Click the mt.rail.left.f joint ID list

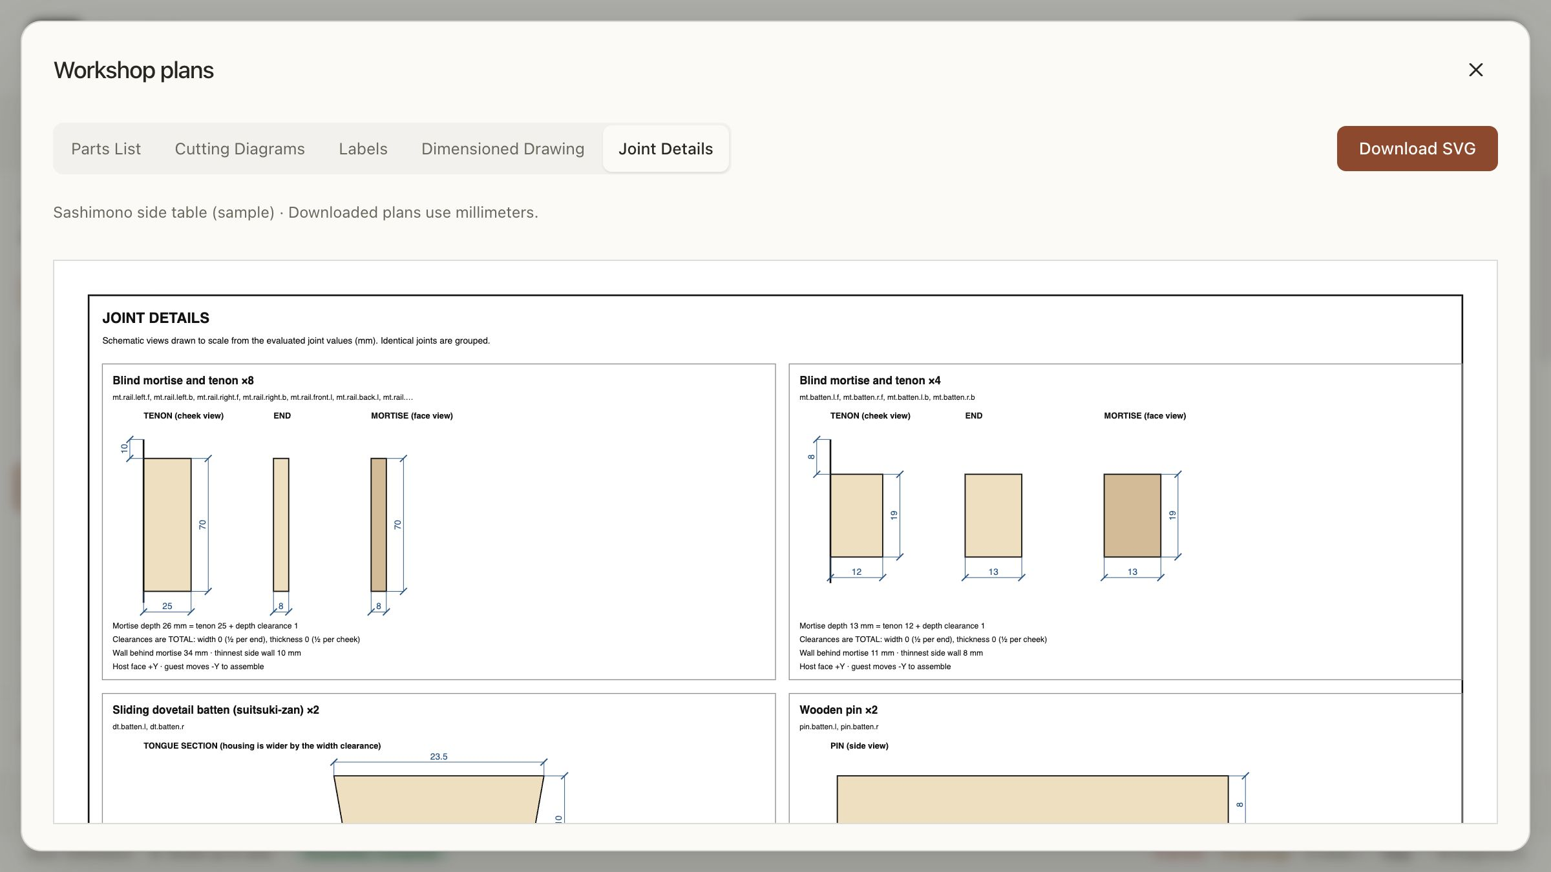[262, 397]
